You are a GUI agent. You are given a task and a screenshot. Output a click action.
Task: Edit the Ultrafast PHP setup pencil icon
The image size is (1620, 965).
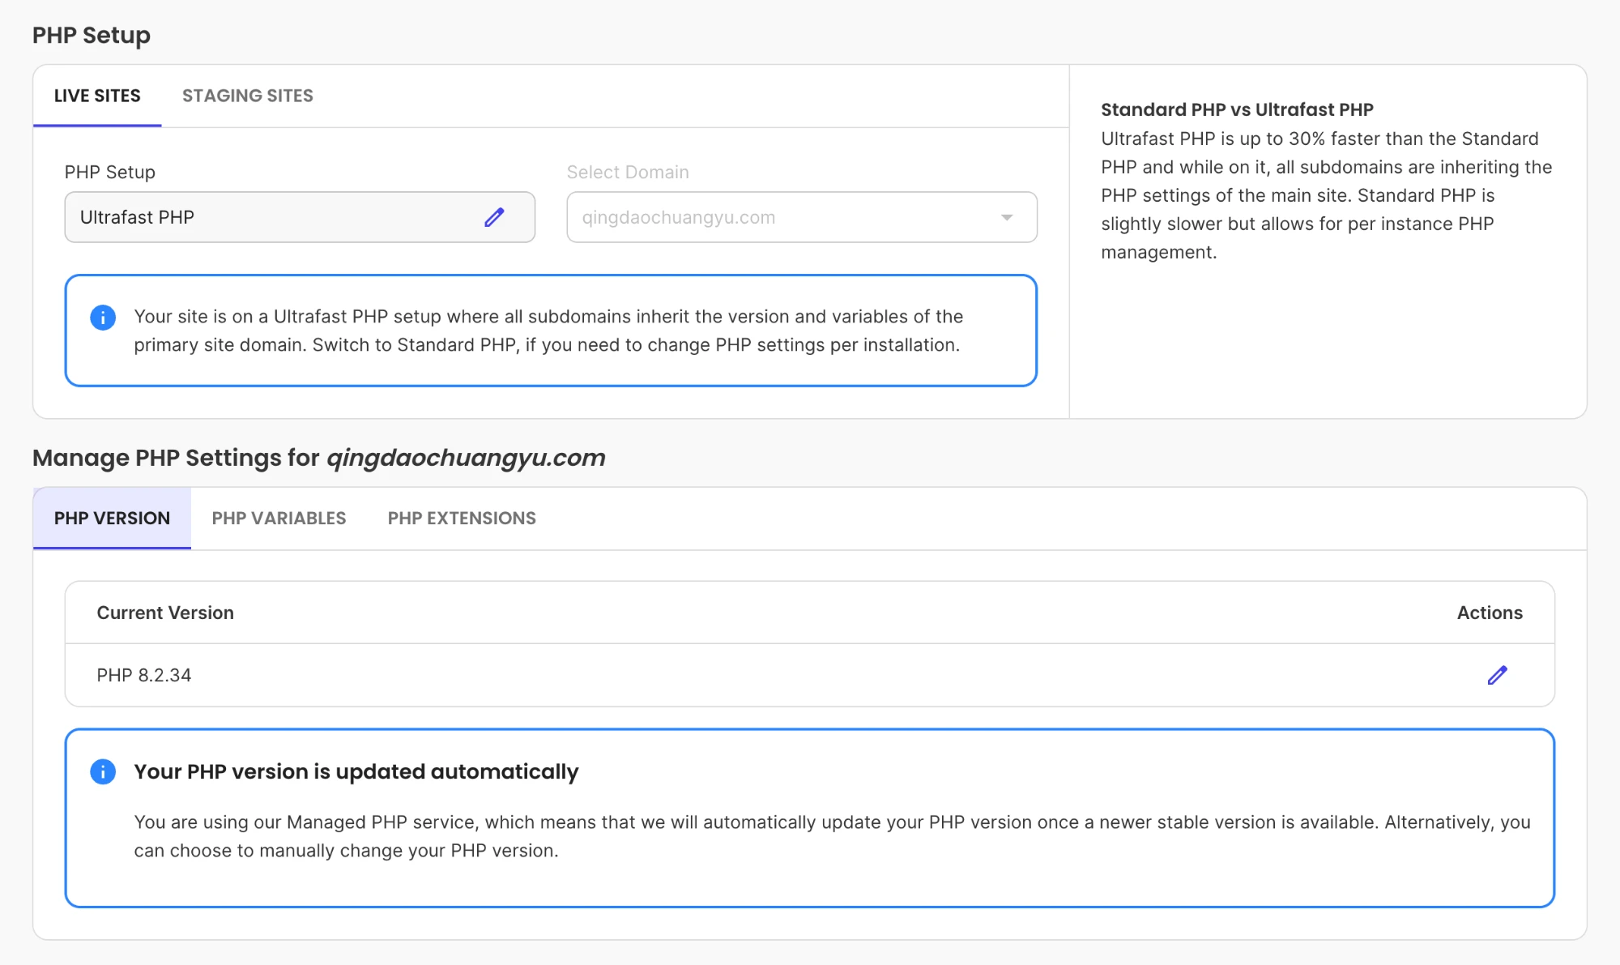pyautogui.click(x=494, y=217)
